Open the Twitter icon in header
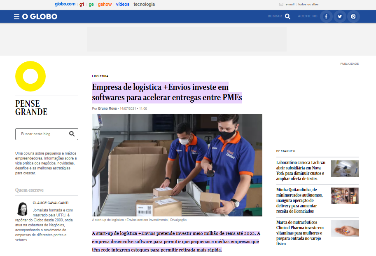 coord(340,16)
